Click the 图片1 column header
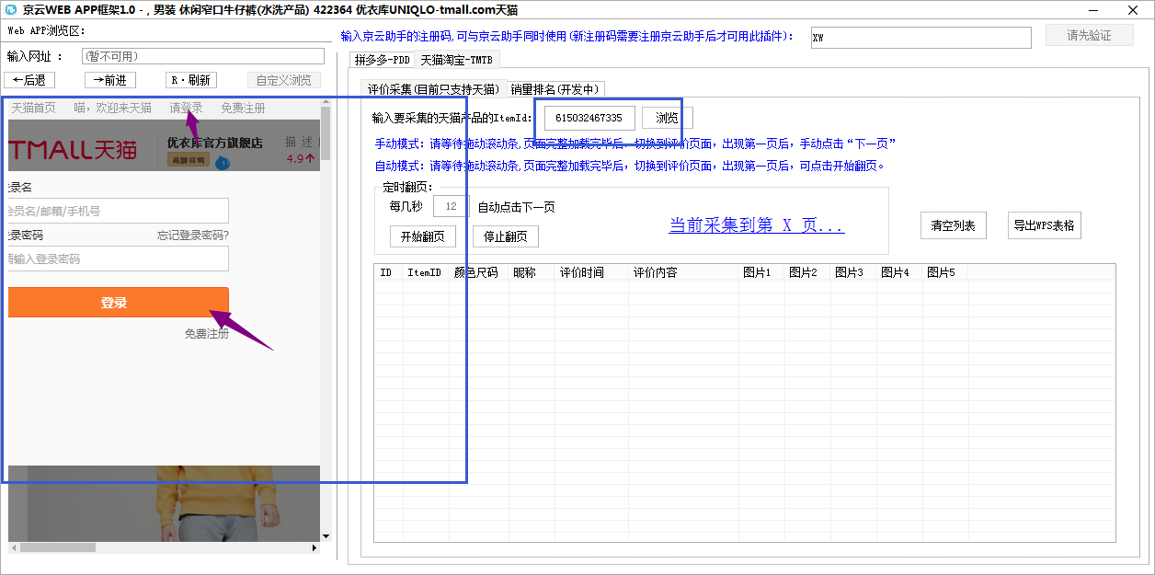 [760, 272]
